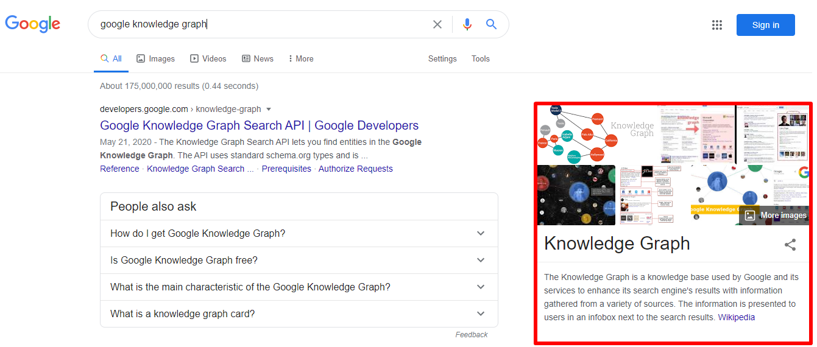This screenshot has height=347, width=817.
Task: Open search Settings
Action: click(x=442, y=59)
